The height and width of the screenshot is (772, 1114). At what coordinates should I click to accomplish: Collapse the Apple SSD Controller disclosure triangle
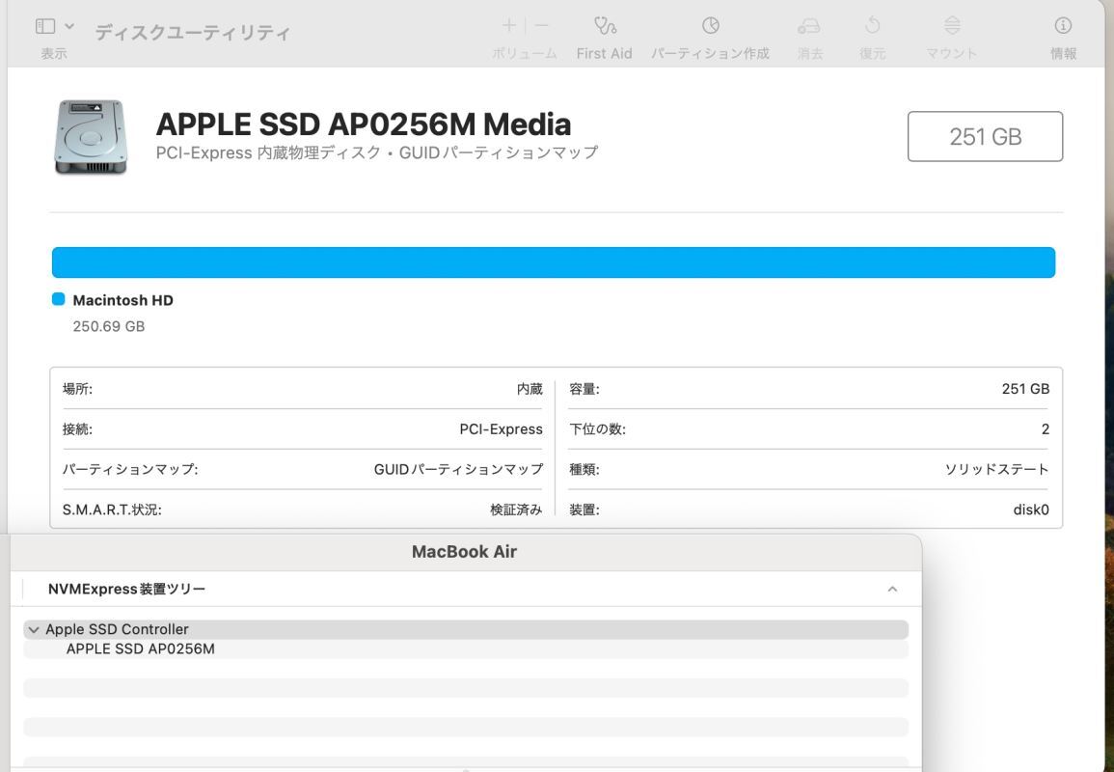tap(34, 629)
